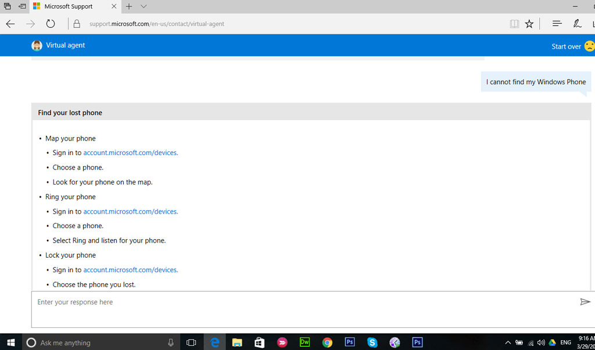Viewport: 595px width, 350px height.
Task: Open devices link under Map your phone
Action: (130, 153)
